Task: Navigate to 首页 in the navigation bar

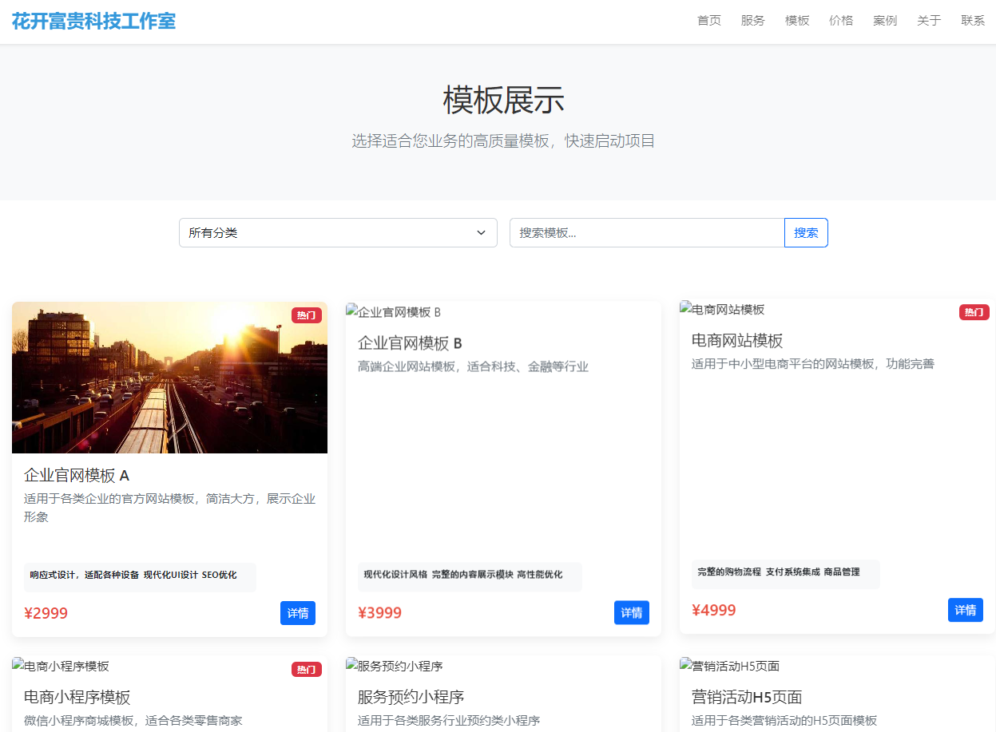Action: coord(708,21)
